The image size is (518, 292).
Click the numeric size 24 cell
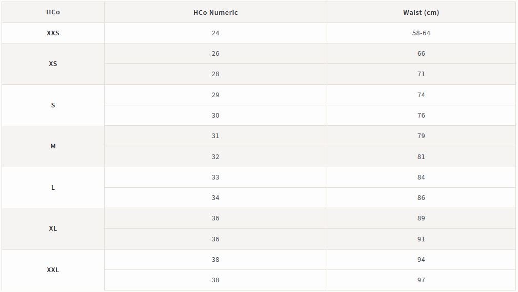click(x=215, y=33)
